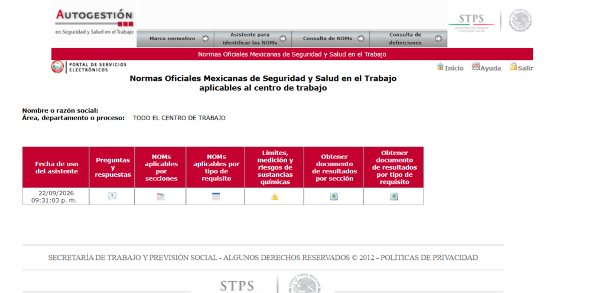The height and width of the screenshot is (293, 605).
Task: Click the Portal de Servicios Electrónicos logo
Action: coord(89,67)
